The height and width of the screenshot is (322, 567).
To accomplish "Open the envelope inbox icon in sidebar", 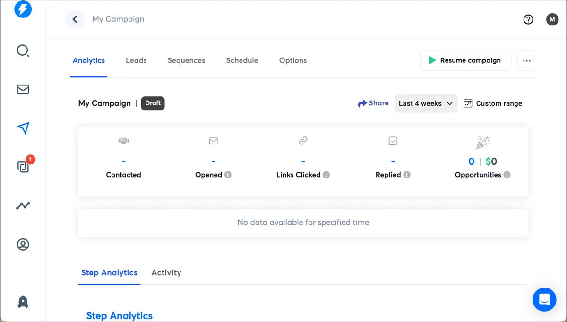I will [23, 89].
